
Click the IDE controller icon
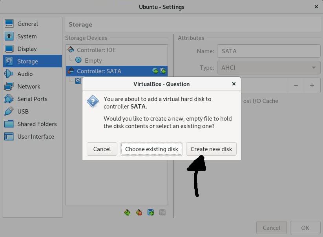(x=71, y=49)
